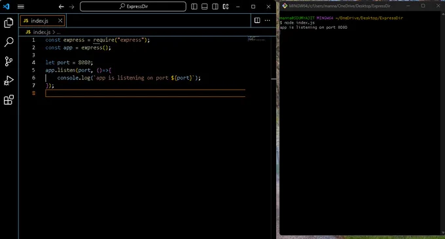Image resolution: width=445 pixels, height=239 pixels.
Task: Open the Run and Debug view
Action: 9,81
